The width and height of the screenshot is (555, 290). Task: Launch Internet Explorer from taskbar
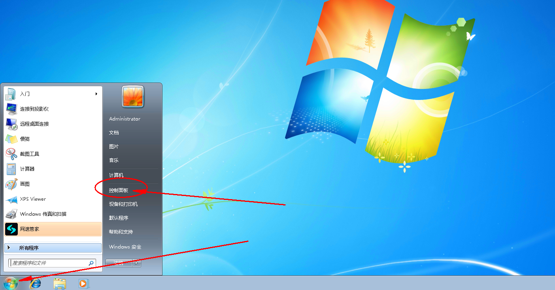(36, 283)
